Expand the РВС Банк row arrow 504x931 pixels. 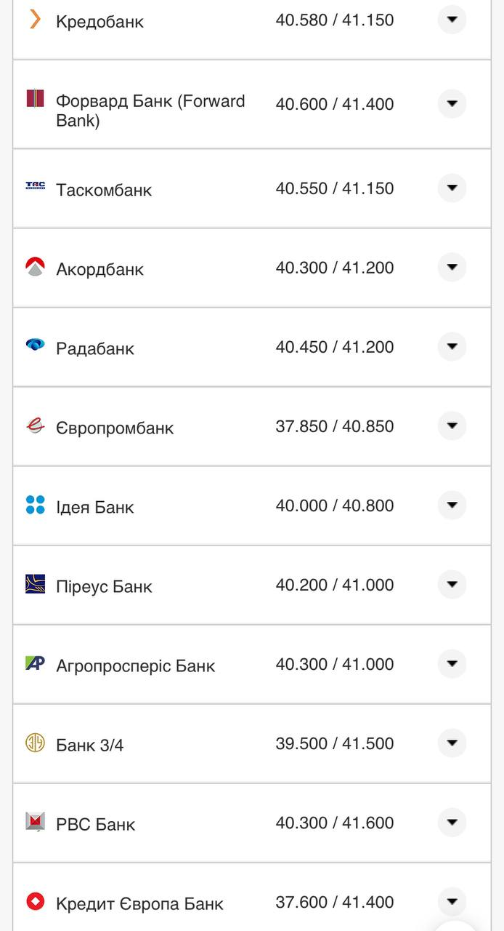(452, 823)
